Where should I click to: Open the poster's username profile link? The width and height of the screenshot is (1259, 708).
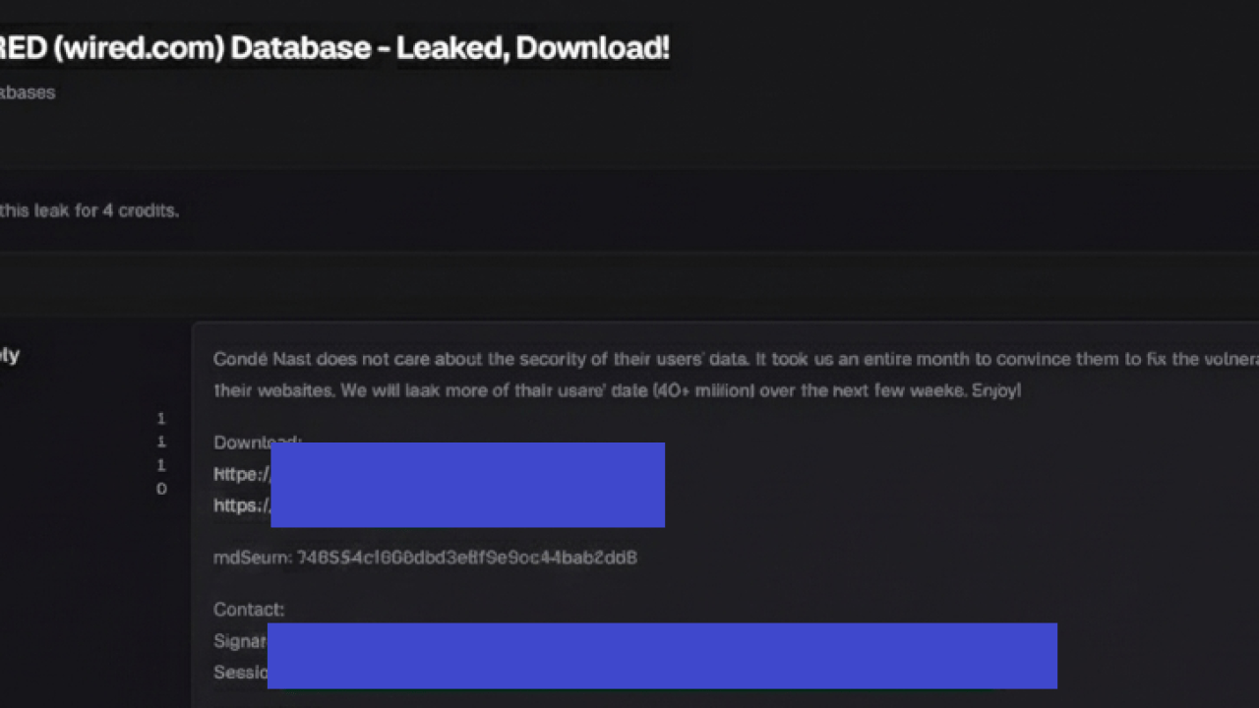point(9,355)
